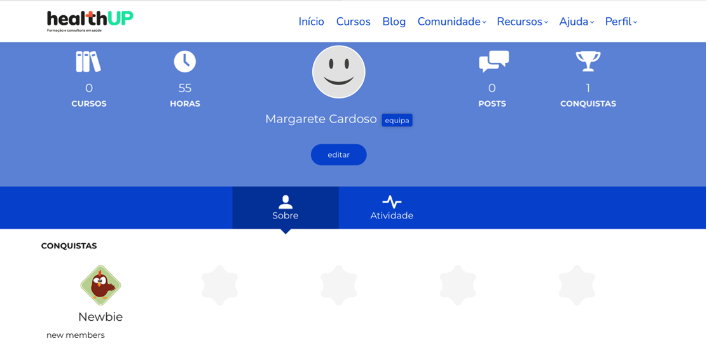Viewport: 709px width, 355px height.
Task: Click the first locked grey achievement badge
Action: point(220,286)
